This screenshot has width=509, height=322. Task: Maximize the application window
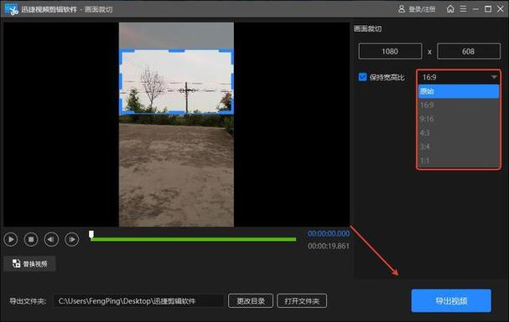click(488, 8)
